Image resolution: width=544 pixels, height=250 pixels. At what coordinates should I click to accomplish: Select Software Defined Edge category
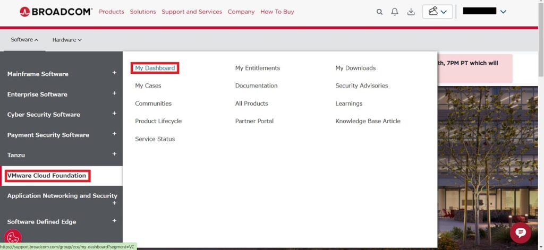[41, 222]
